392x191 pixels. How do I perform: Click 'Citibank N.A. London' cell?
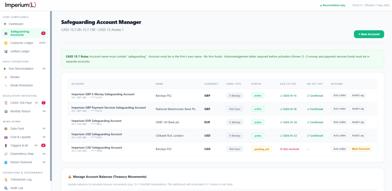pos(170,136)
